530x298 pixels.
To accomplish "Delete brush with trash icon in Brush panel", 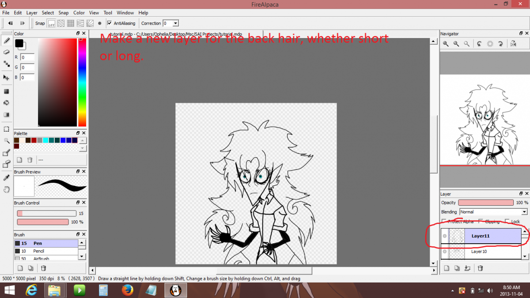I will 43,268.
